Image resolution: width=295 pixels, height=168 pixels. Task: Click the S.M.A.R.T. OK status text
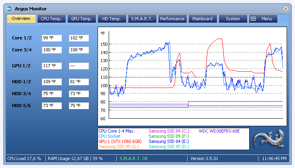pyautogui.click(x=134, y=158)
